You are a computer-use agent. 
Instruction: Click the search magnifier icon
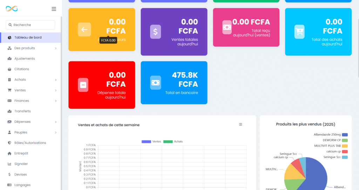(x=10, y=25)
